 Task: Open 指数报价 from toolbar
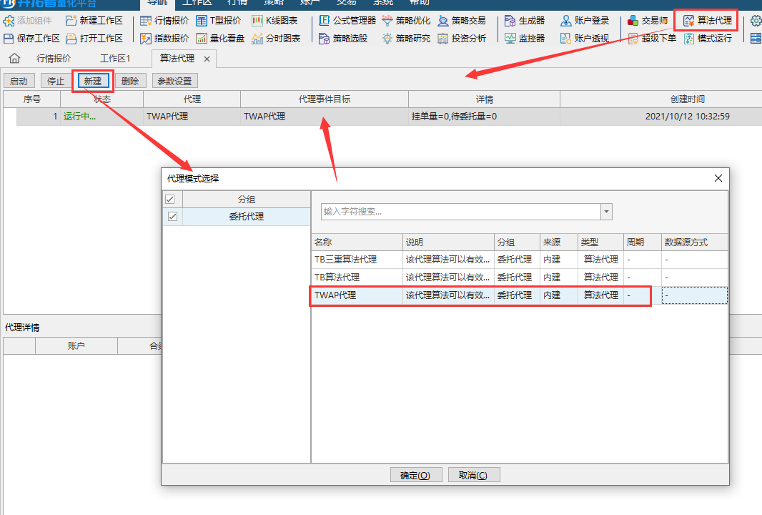[164, 38]
